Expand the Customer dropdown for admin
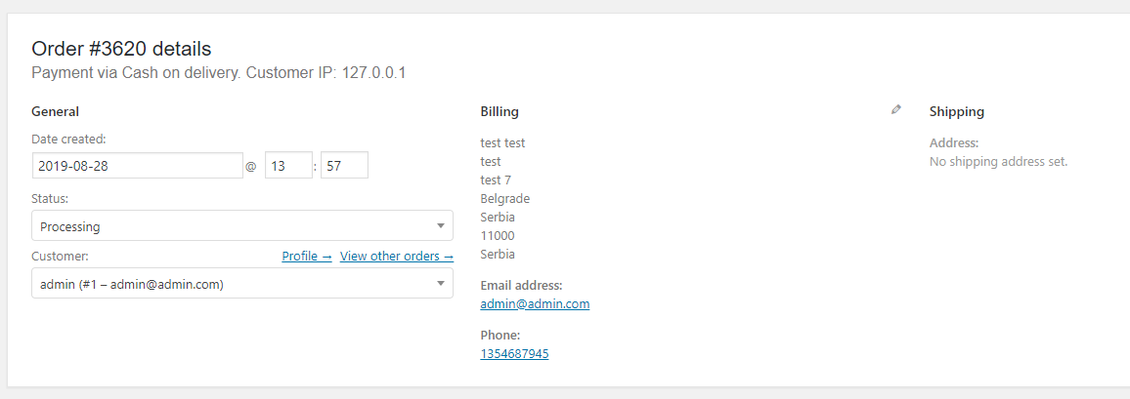Screen dimensions: 1130x399 [x=242, y=284]
